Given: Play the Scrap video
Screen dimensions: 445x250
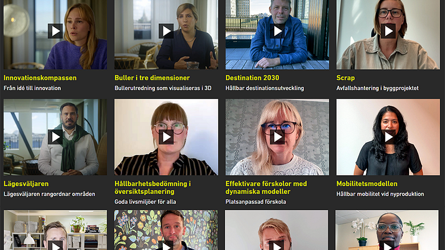Looking at the screenshot, I should [x=388, y=31].
